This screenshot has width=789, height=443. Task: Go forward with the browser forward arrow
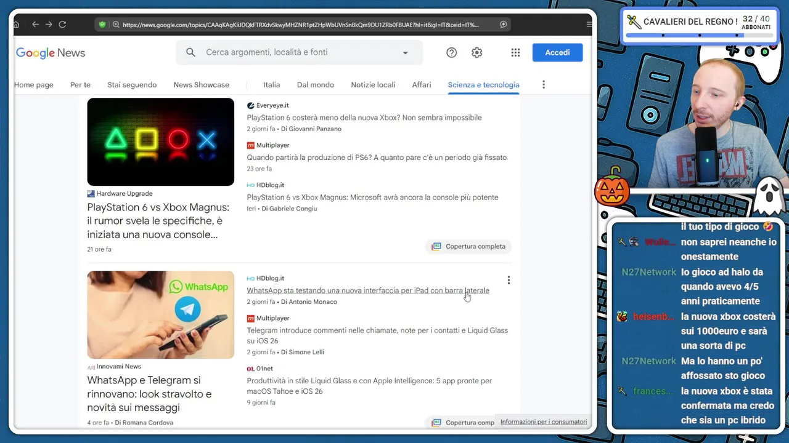pyautogui.click(x=49, y=25)
